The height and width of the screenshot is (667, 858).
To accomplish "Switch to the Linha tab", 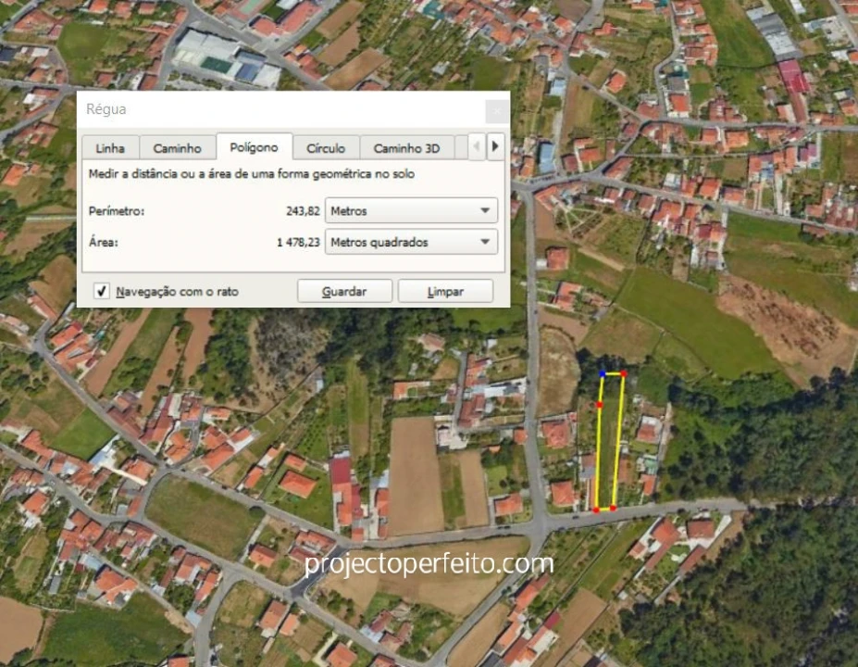I will click(x=108, y=147).
